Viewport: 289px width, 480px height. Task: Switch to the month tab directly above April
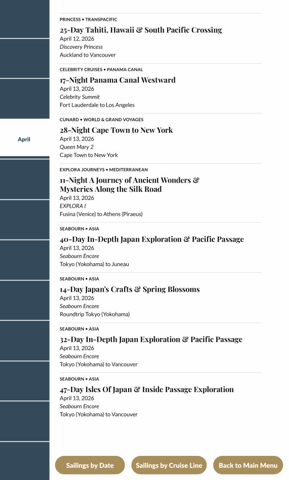[24, 99]
